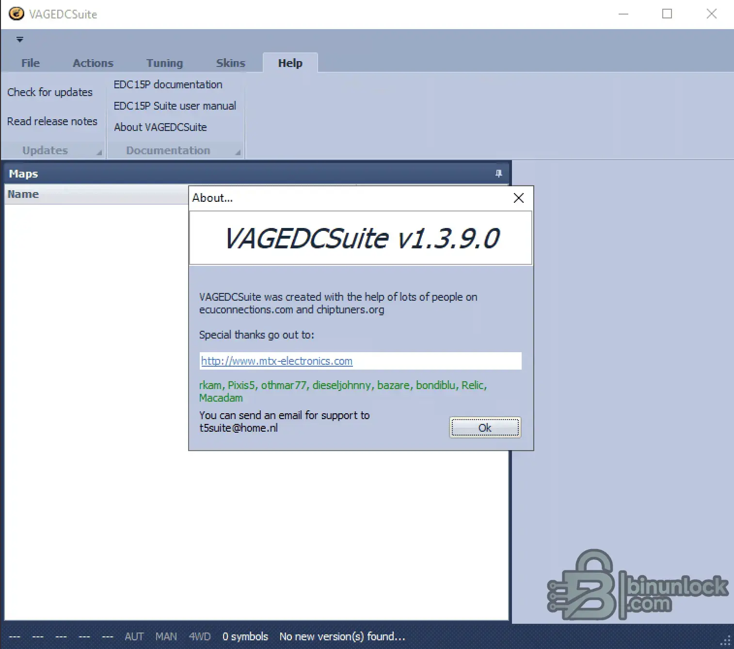Click the AUT status bar indicator
The image size is (734, 649).
click(x=134, y=636)
